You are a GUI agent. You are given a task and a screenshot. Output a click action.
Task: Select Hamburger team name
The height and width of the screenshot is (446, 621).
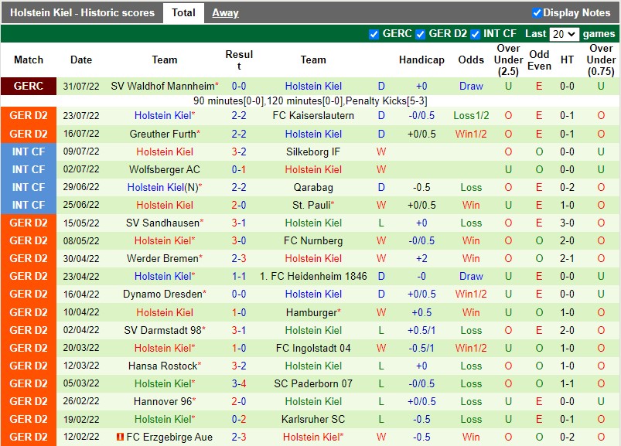[x=312, y=312]
